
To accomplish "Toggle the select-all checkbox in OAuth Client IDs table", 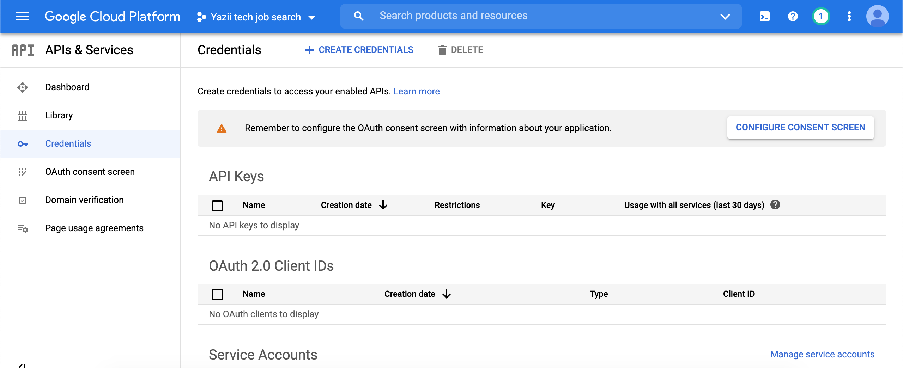I will pyautogui.click(x=217, y=294).
